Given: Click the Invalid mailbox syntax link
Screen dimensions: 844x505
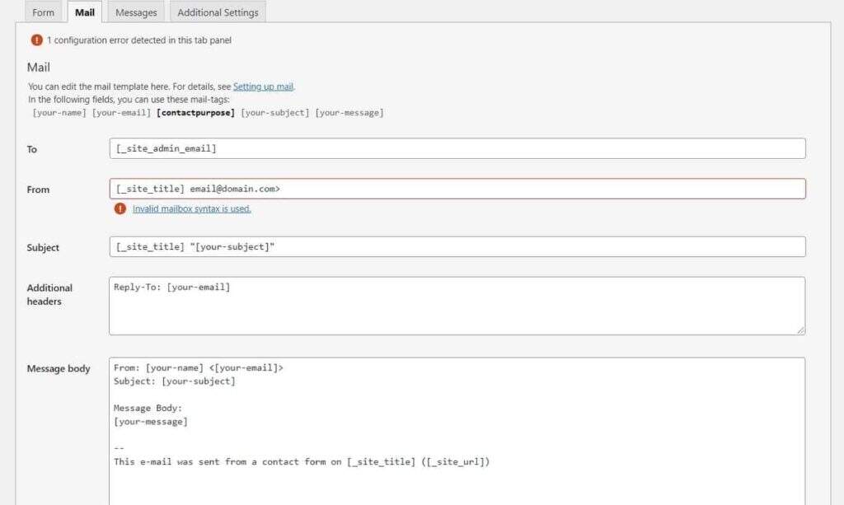Looking at the screenshot, I should [191, 209].
